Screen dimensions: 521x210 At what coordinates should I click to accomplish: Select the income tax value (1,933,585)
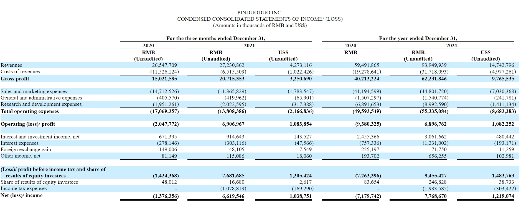(436, 188)
